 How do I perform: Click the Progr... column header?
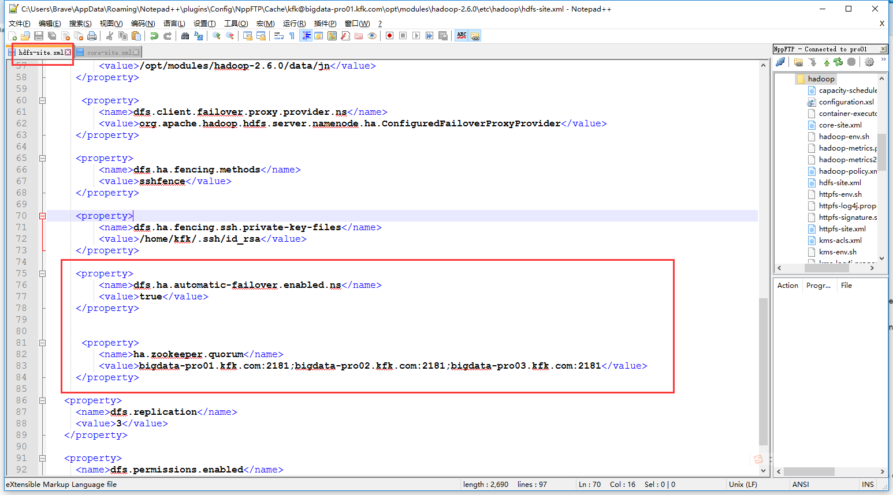(x=818, y=286)
